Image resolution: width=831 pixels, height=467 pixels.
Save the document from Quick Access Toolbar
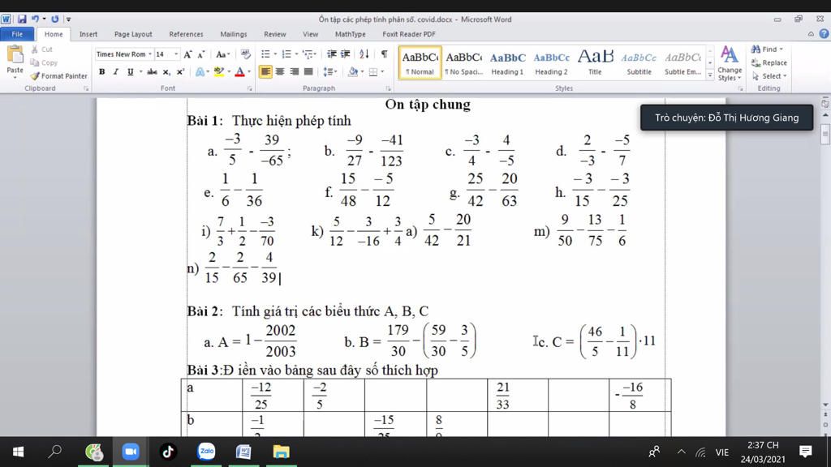22,19
